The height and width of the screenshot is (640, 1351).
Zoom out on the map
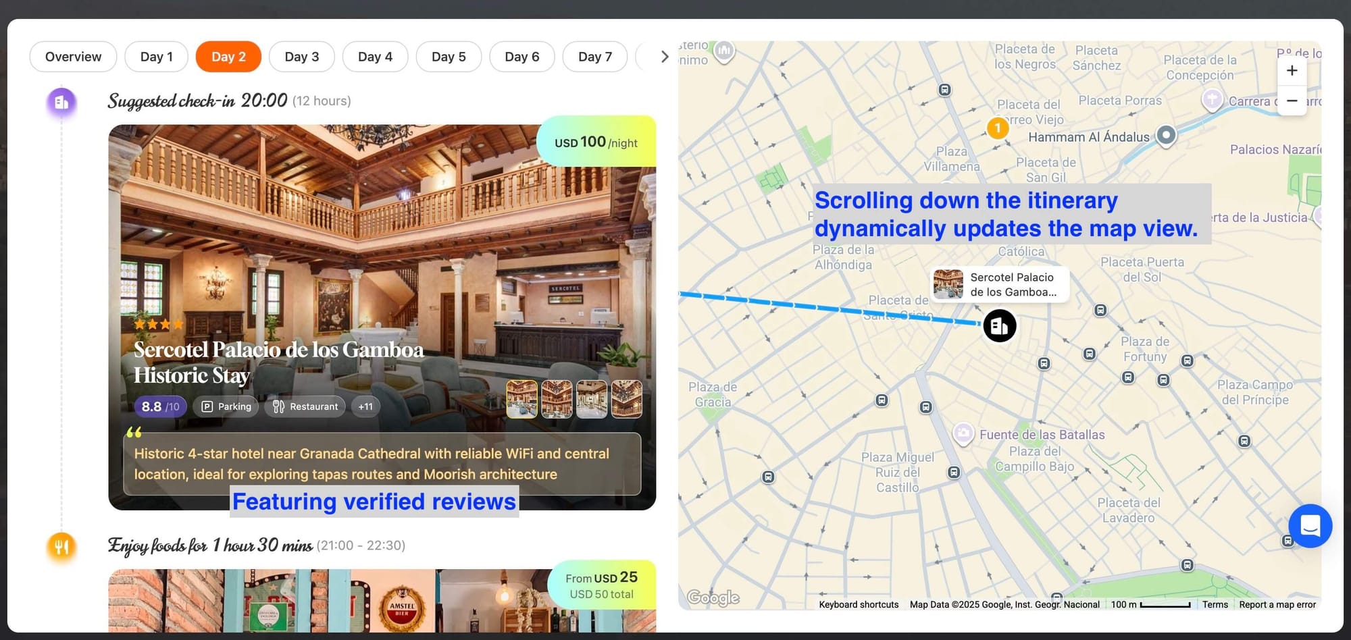point(1292,101)
